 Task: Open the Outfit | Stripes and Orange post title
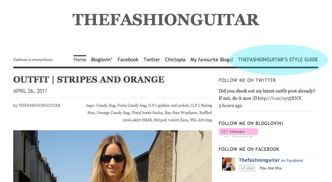[89, 80]
